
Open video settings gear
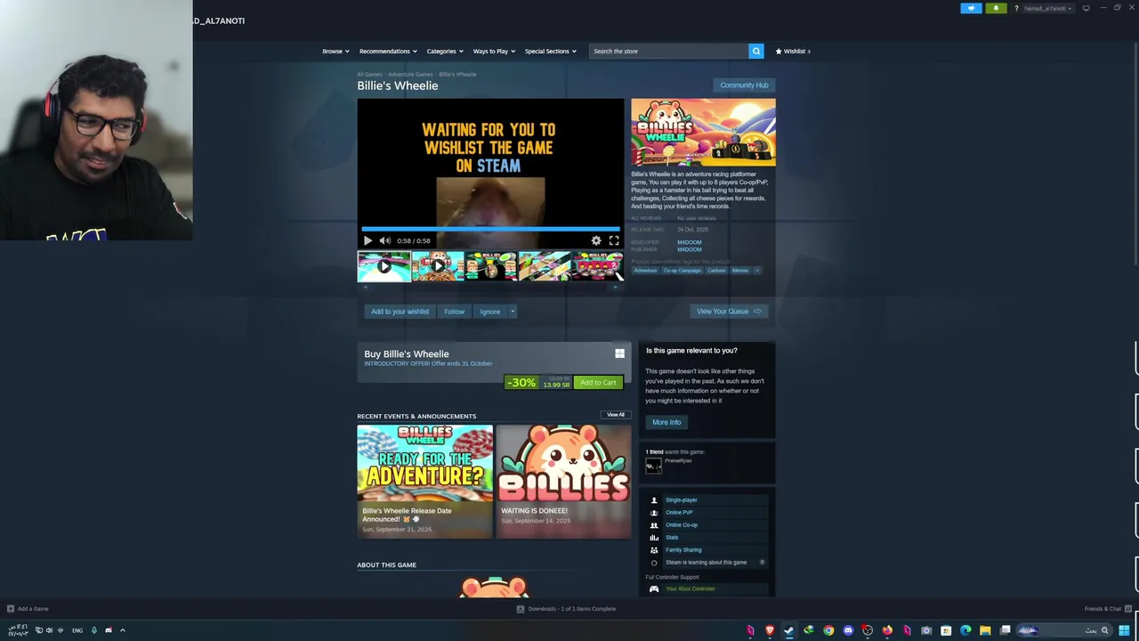click(596, 240)
